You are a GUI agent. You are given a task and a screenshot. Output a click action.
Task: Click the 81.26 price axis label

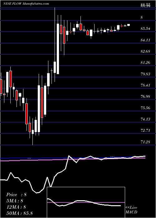click(146, 63)
